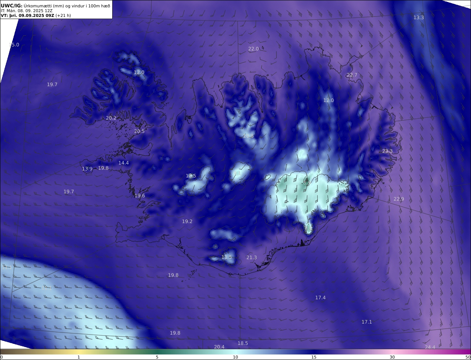Click the 17.1 value label
Screen dimensions: 471x360
367,322
